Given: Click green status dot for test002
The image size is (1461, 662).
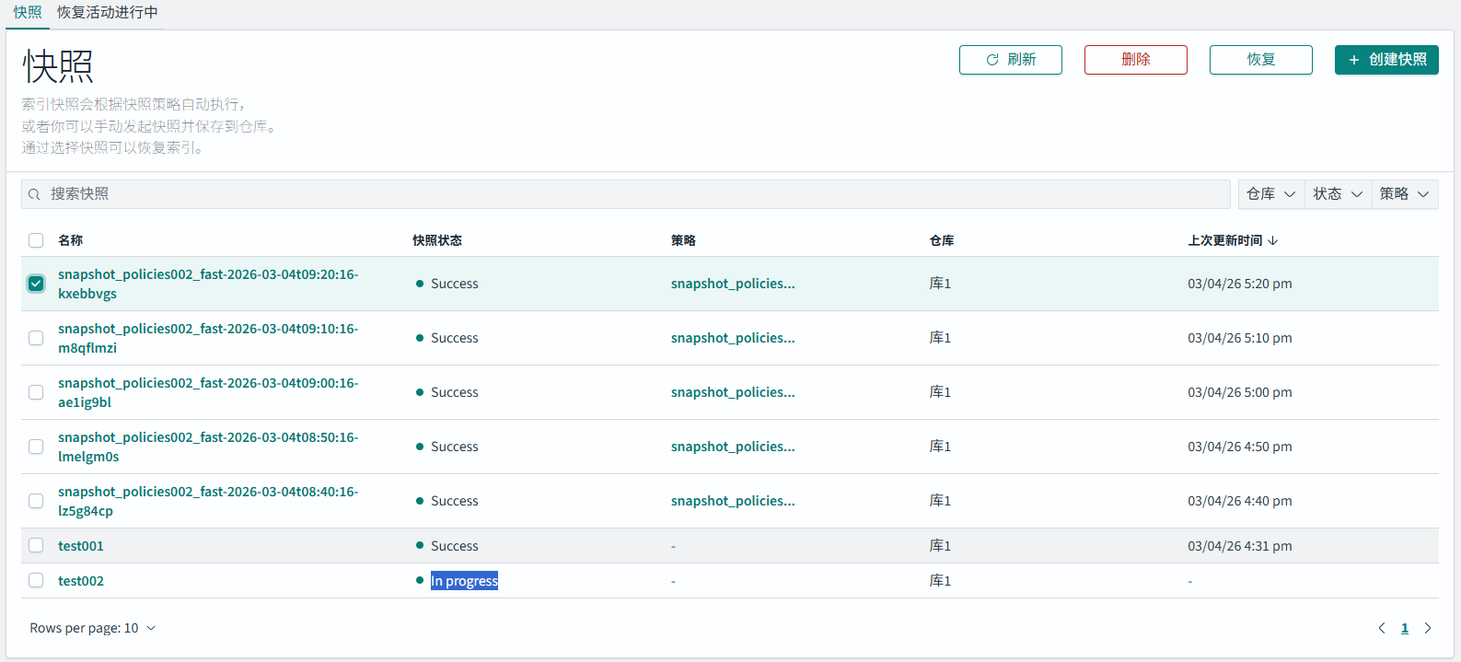Looking at the screenshot, I should click(420, 581).
